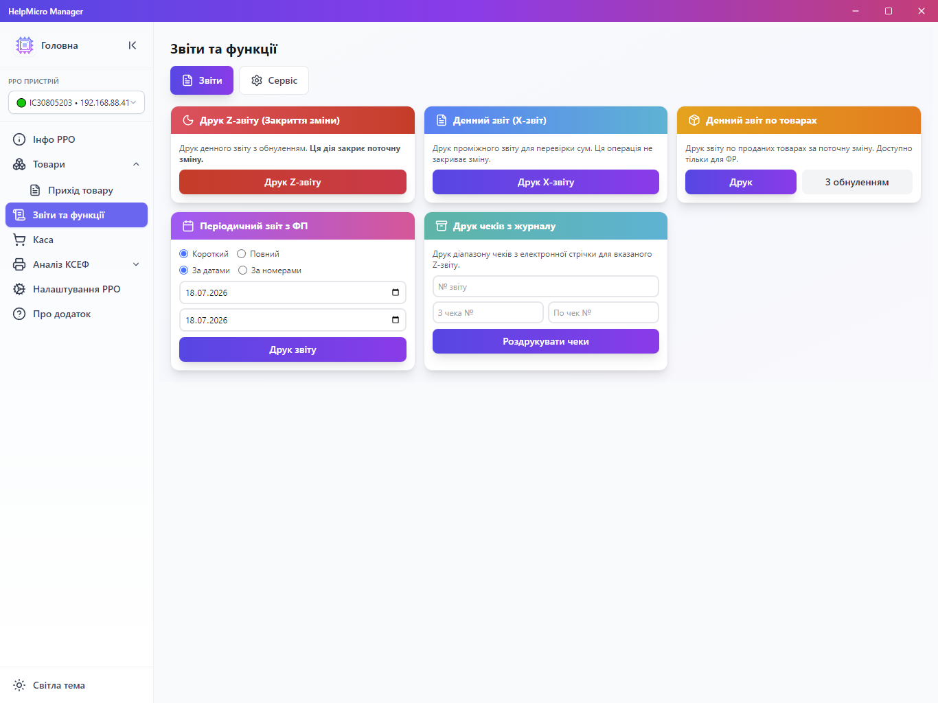This screenshot has height=703, width=938.
Task: Click the moon icon in the Z-звіт card header
Action: [188, 120]
